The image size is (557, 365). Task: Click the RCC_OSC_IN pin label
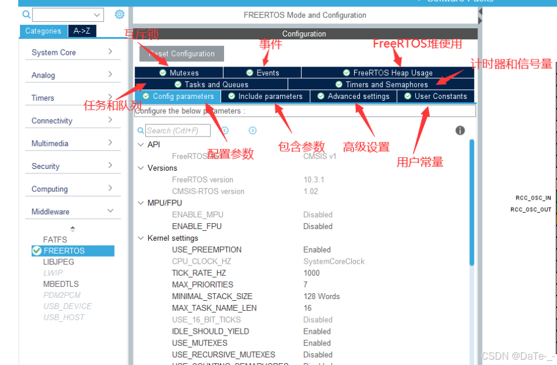click(x=533, y=198)
